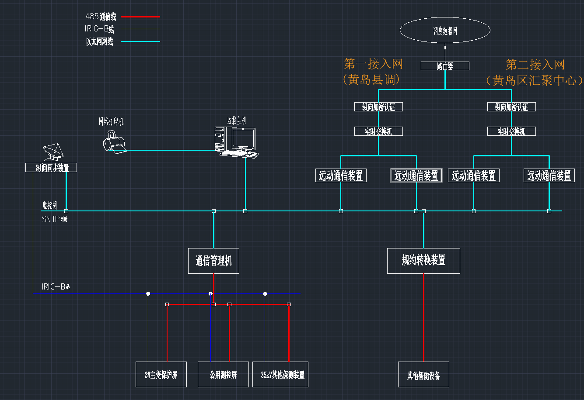Image resolution: width=584 pixels, height=400 pixels.
Task: Click the 第一接入网 orange heading text
Action: pyautogui.click(x=373, y=65)
